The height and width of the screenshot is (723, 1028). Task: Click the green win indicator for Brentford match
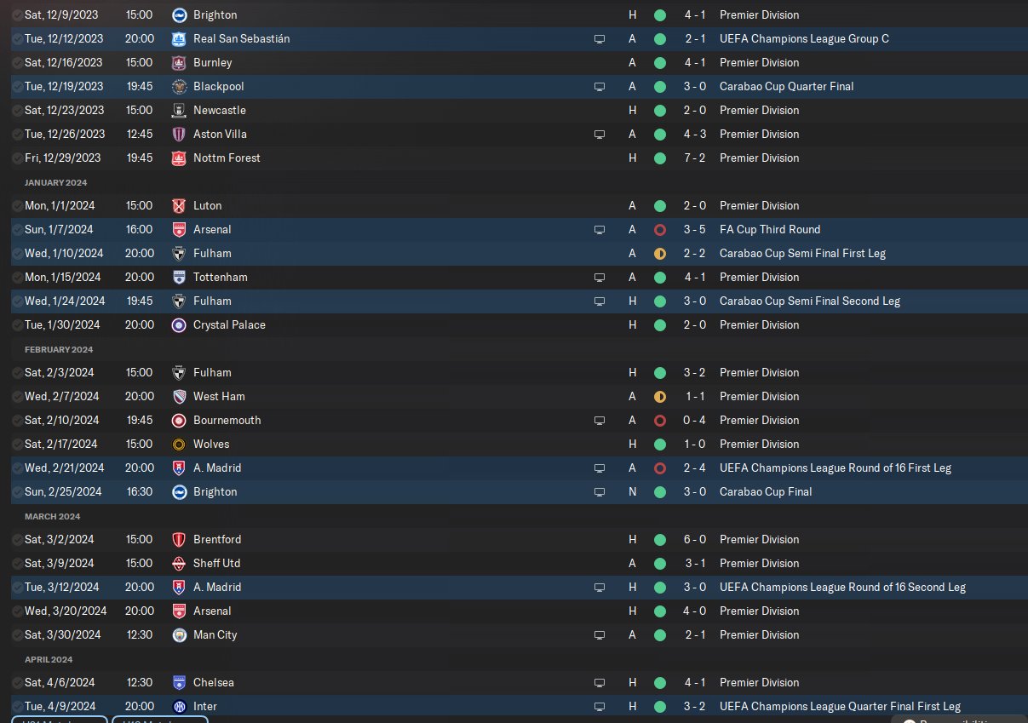click(x=659, y=540)
